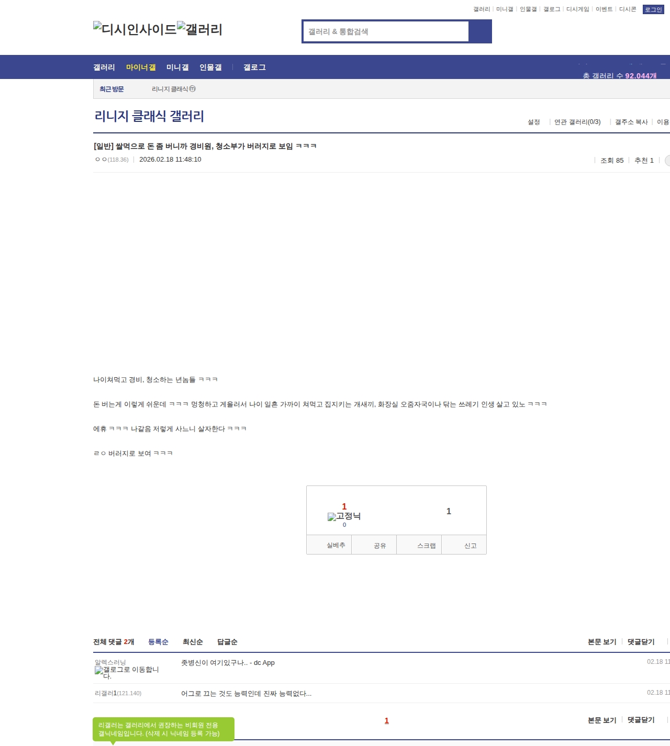
Task: Click the search submit button
Action: tap(480, 31)
